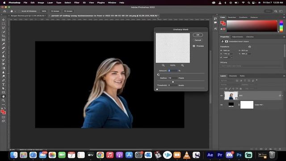286x161 pixels.
Task: Toggle the layer filter switch in Layers panel
Action: [x=257, y=80]
